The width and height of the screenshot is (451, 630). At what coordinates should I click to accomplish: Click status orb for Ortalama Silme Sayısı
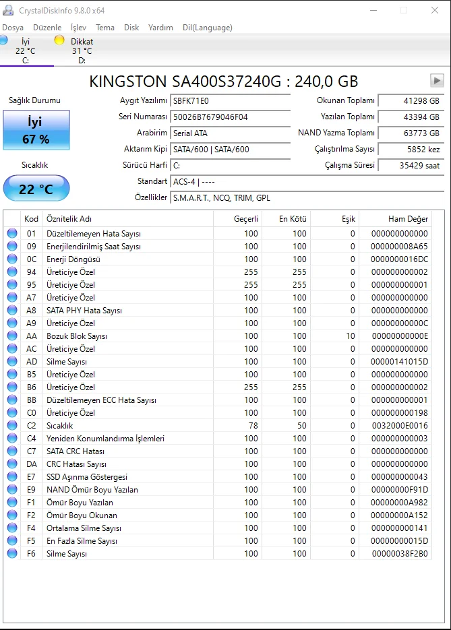pos(12,528)
